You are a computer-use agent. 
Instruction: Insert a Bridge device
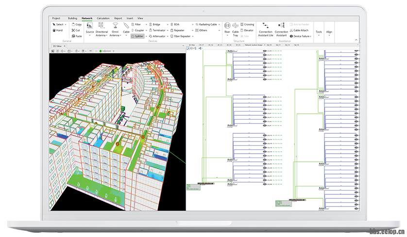pos(155,24)
